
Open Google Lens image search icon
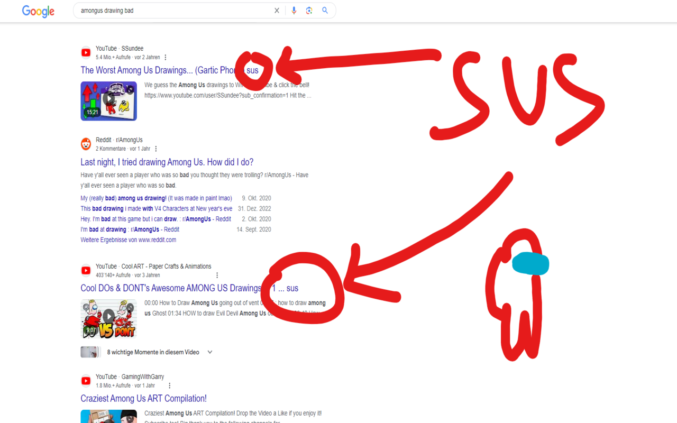coord(309,10)
